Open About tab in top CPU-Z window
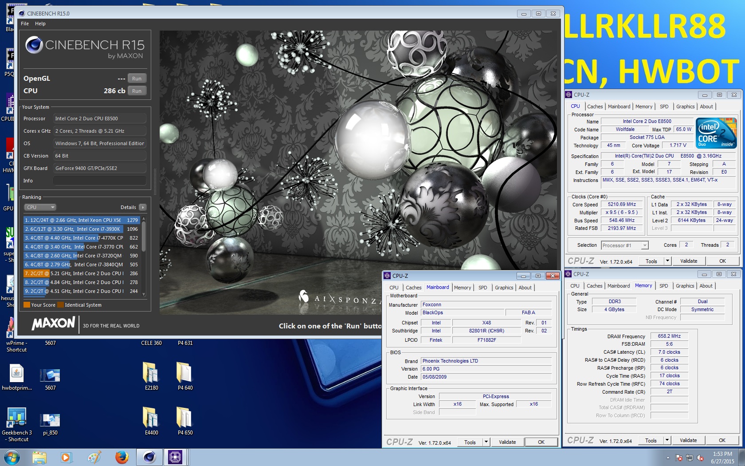745x466 pixels. pos(706,107)
